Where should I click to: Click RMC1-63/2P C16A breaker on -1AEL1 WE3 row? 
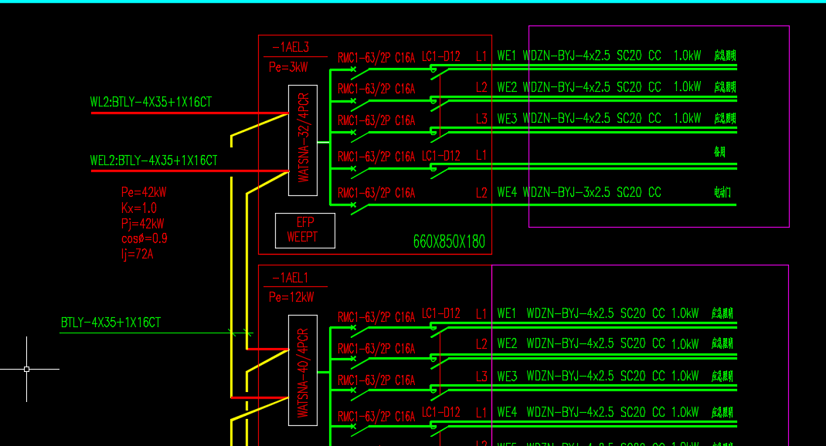376,380
